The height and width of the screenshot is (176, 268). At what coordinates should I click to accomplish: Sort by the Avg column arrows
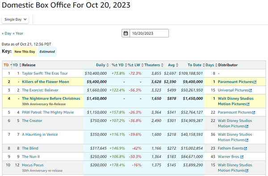[177, 65]
